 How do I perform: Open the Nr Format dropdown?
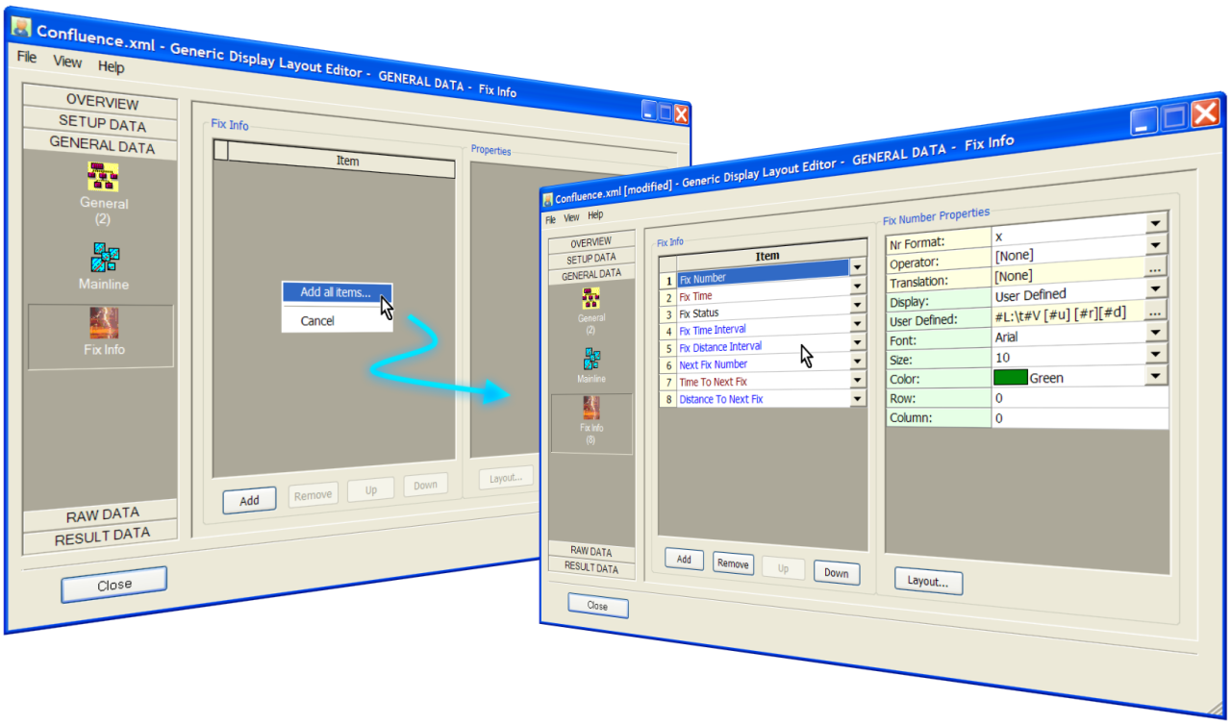(x=1156, y=224)
